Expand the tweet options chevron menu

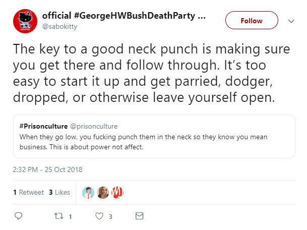click(x=290, y=21)
